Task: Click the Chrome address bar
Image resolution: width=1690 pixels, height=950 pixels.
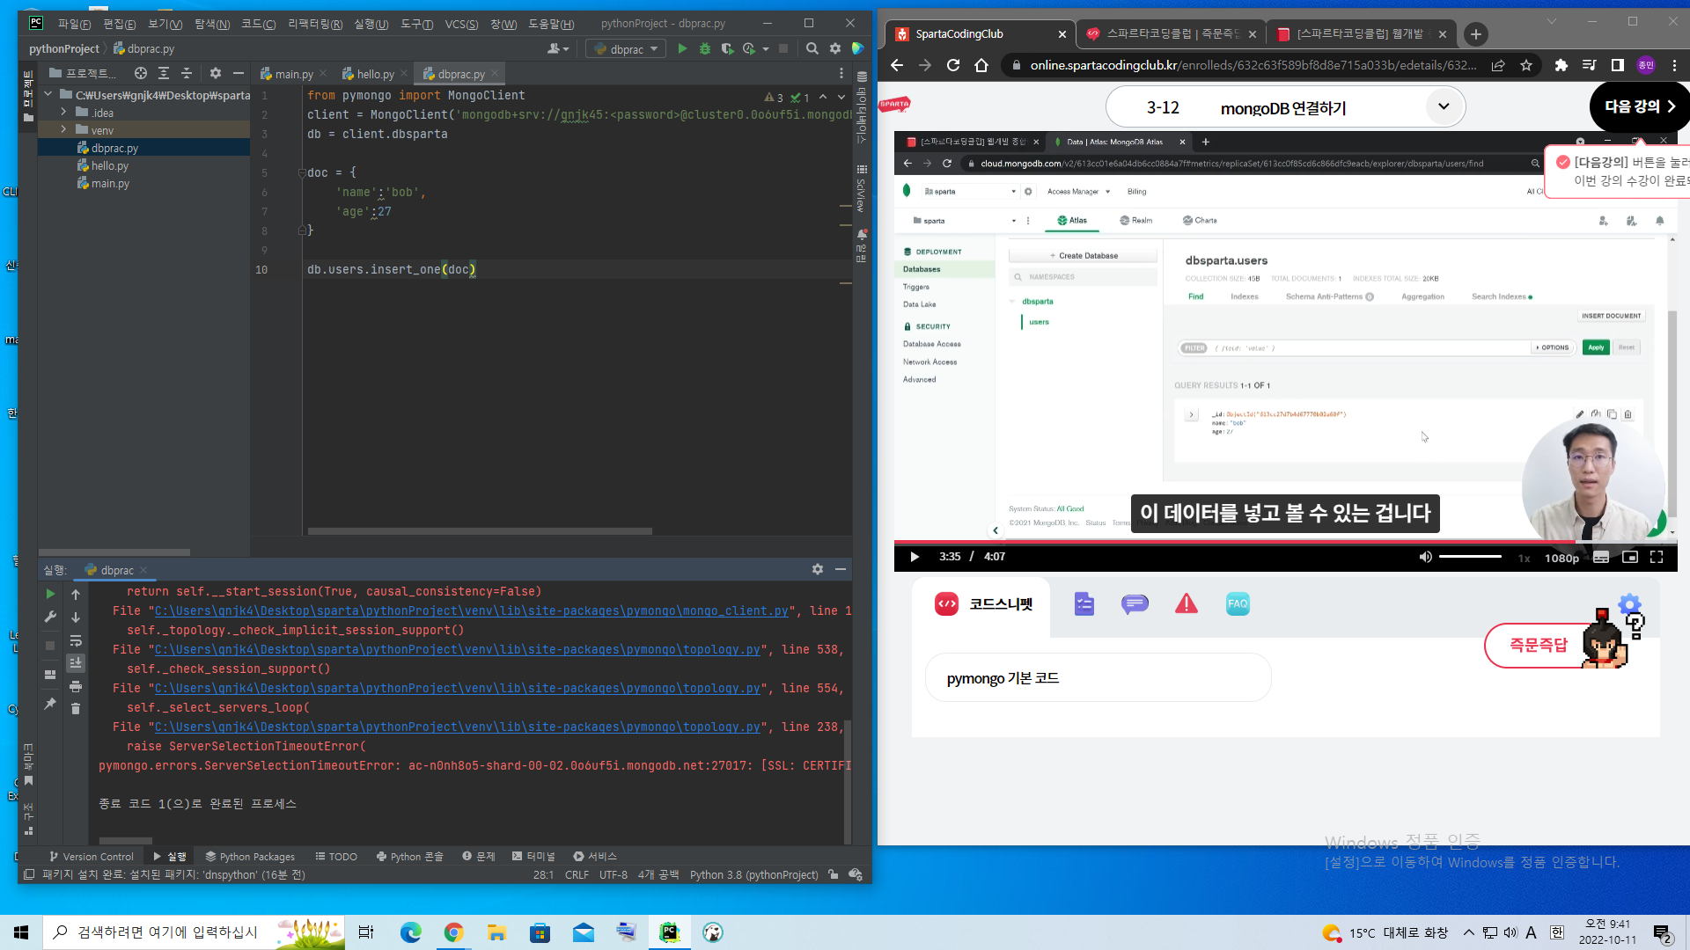Action: pyautogui.click(x=1253, y=65)
